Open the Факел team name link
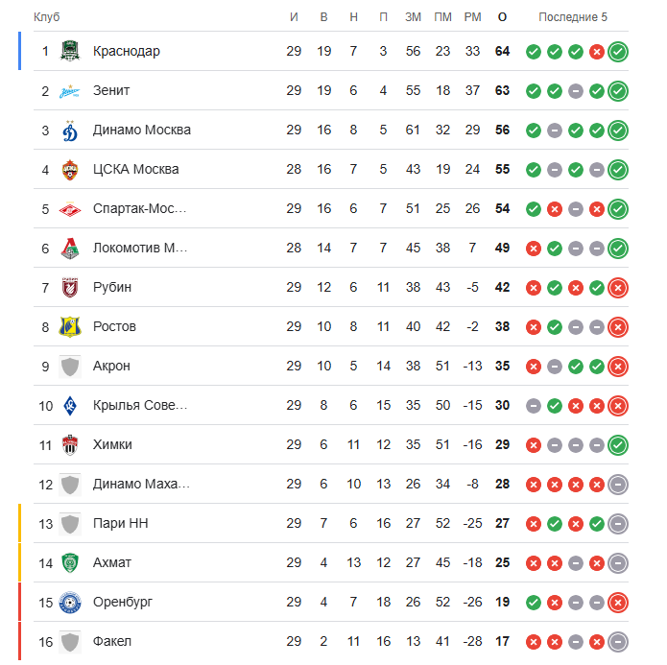The width and height of the screenshot is (667, 665). coord(112,641)
